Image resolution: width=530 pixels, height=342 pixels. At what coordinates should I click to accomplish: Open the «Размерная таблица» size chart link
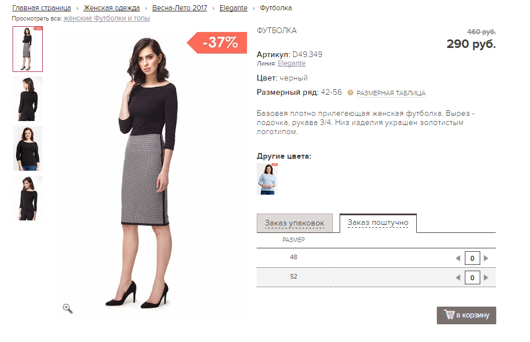pos(391,93)
